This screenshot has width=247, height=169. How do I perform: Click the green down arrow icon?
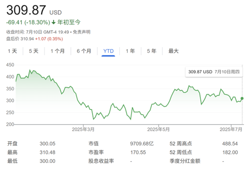pos(54,22)
